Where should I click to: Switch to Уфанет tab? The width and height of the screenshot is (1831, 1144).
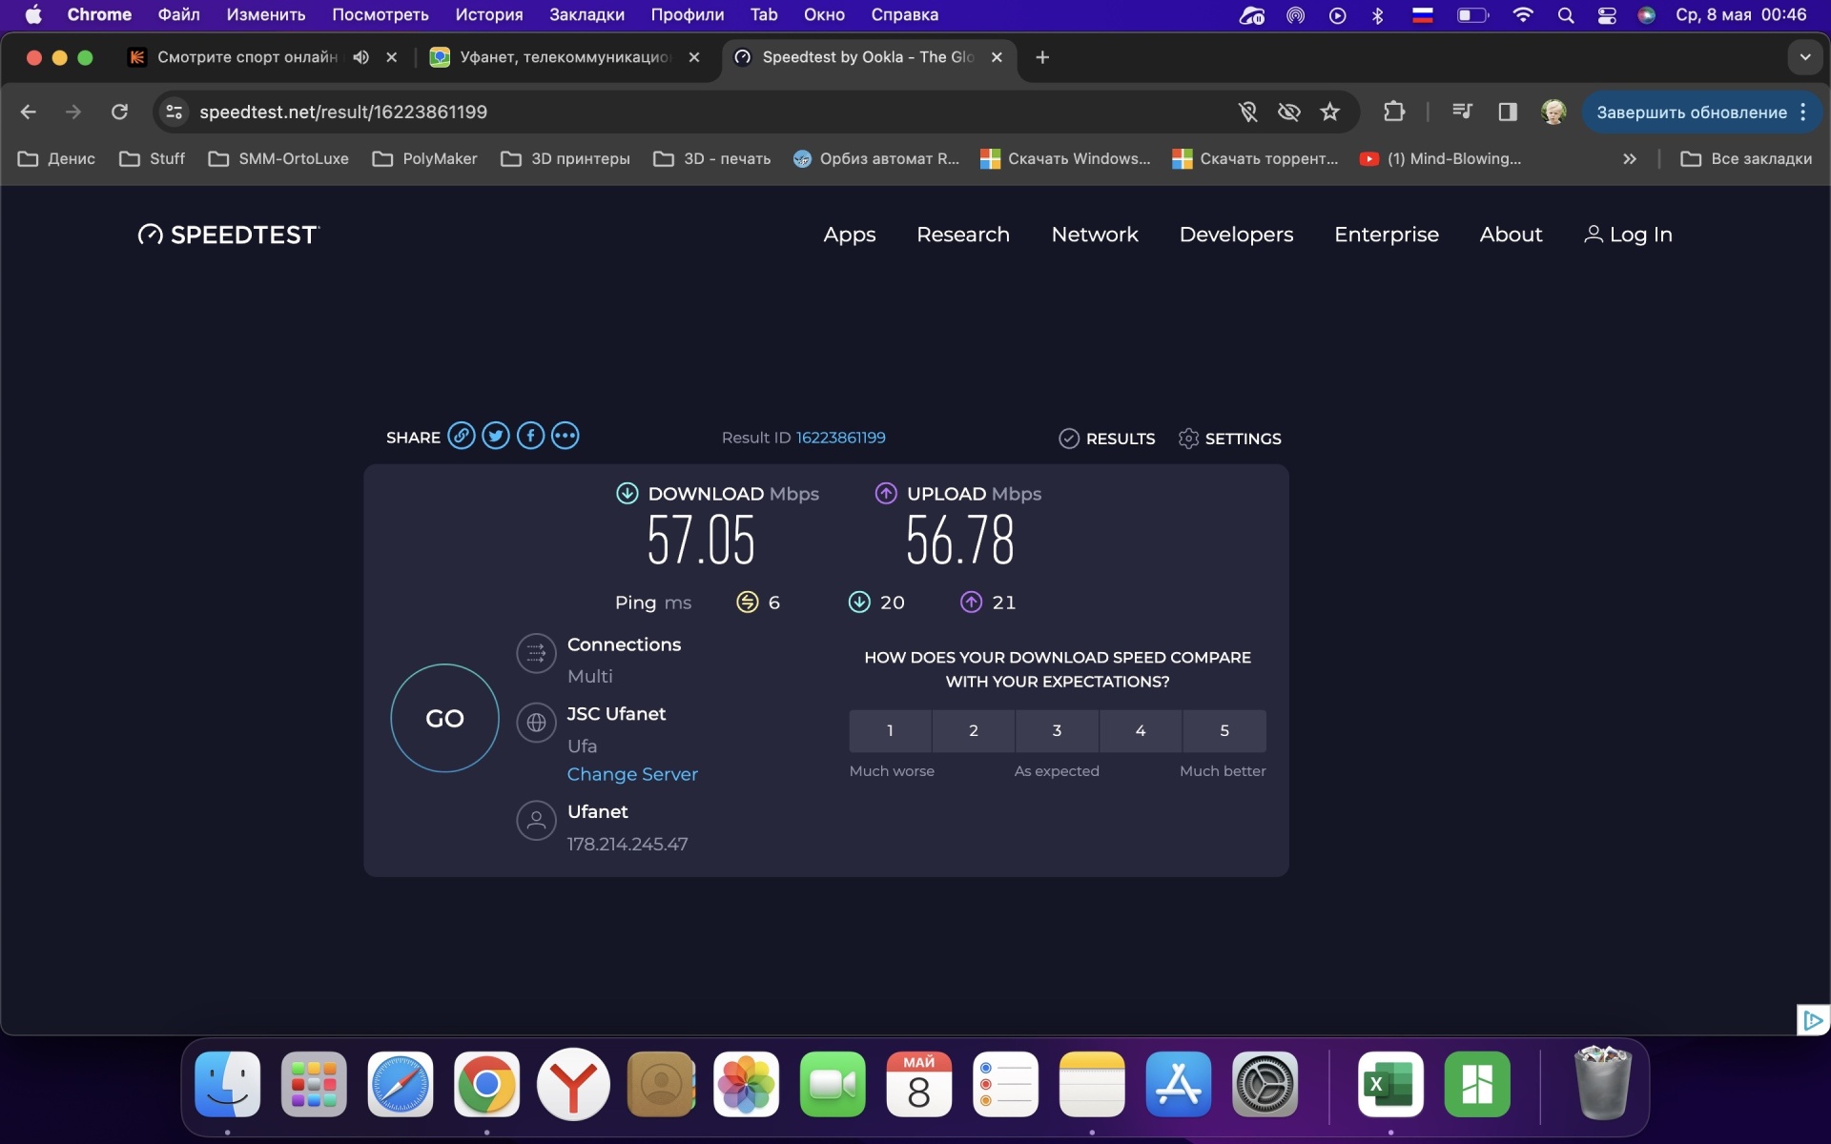click(566, 57)
